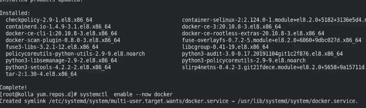This screenshot has height=108, width=366.
Task: Click the python3-audit-3.0-0.17 package line
Action: (x=262, y=53)
